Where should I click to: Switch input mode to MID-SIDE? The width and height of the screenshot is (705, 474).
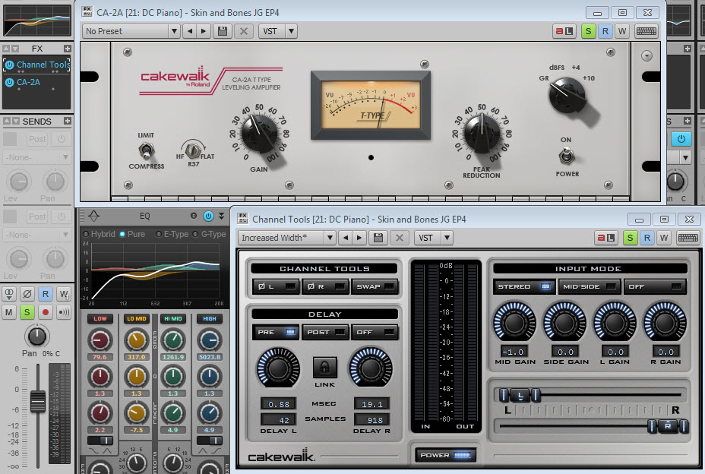[582, 286]
